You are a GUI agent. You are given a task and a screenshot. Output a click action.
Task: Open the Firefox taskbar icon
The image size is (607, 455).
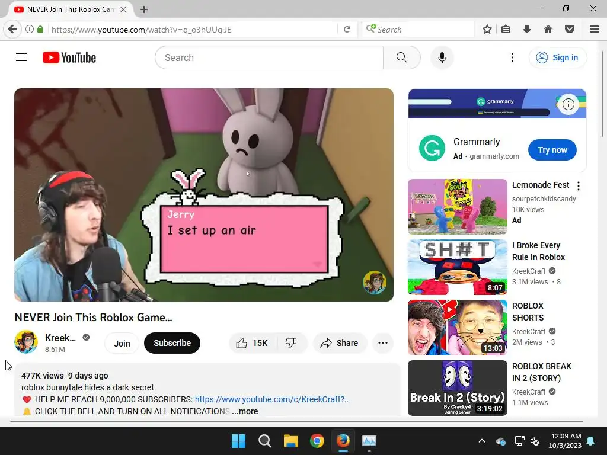(343, 441)
